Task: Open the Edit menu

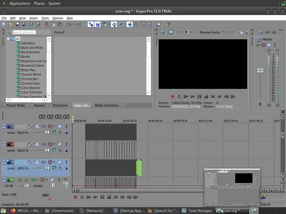Action: tap(13, 18)
